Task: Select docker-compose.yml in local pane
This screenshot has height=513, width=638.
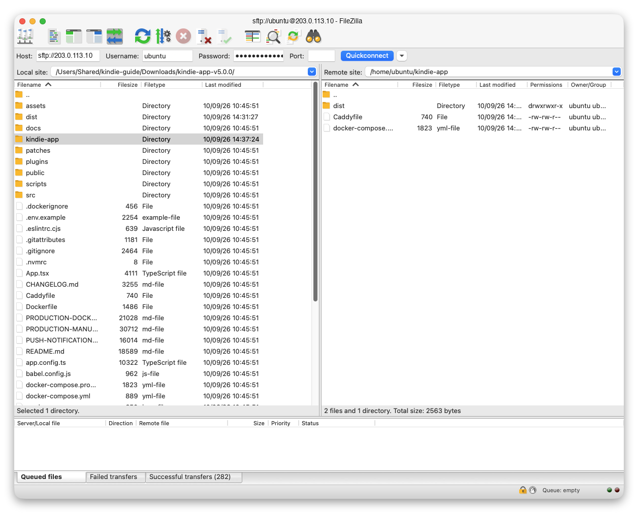Action: [x=139, y=396]
